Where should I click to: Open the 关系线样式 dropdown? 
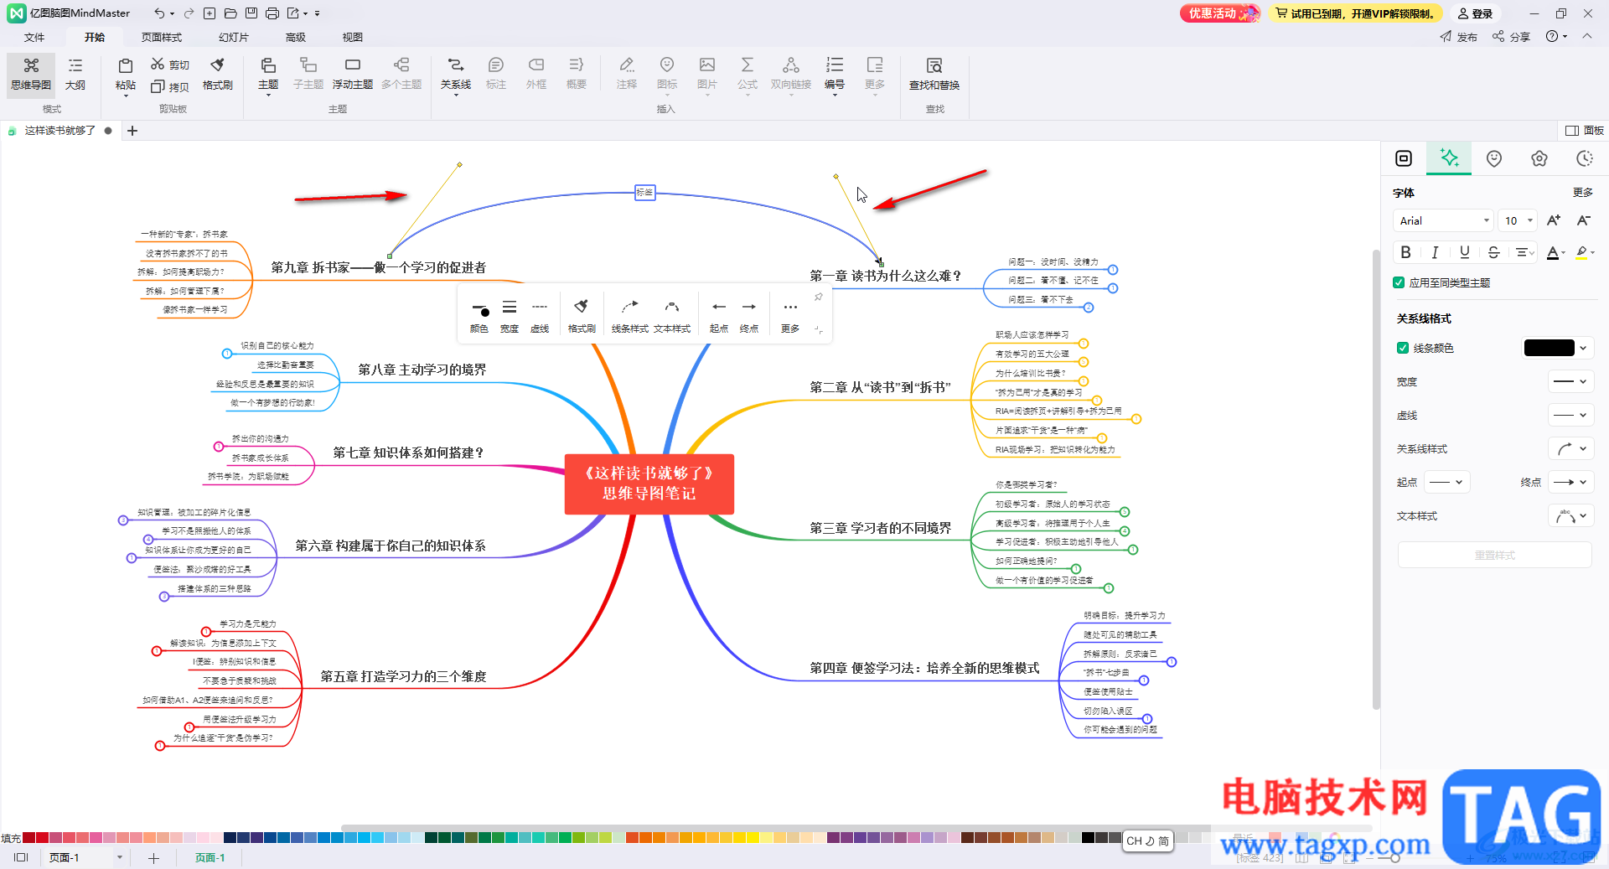tap(1570, 448)
